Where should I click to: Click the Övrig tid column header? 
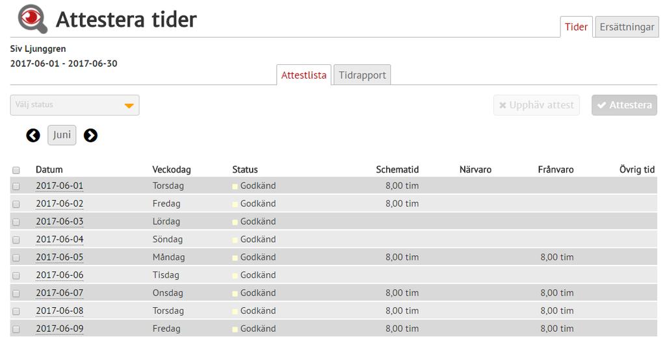[637, 169]
